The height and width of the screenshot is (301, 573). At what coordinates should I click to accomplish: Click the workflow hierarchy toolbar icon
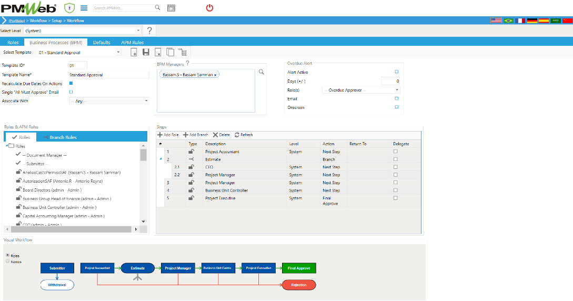click(183, 52)
